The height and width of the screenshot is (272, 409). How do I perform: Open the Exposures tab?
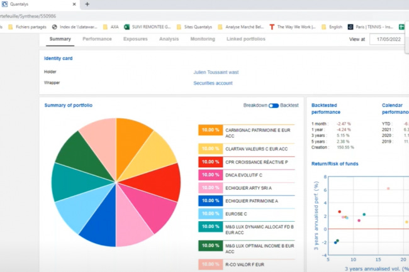(x=135, y=39)
